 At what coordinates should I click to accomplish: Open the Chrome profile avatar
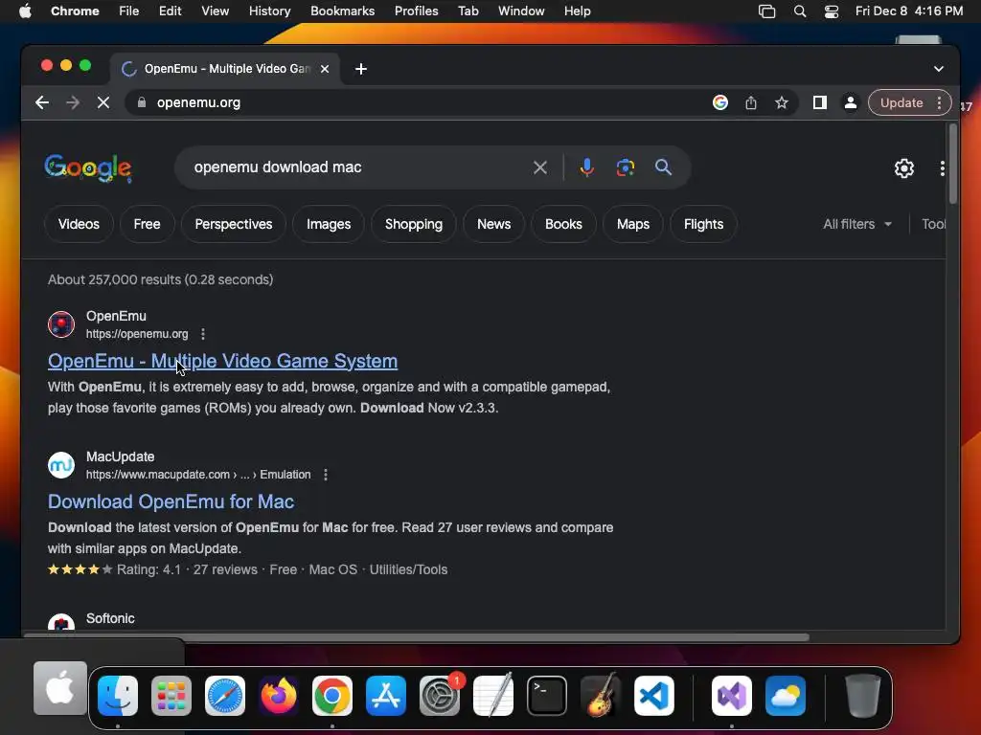click(851, 102)
